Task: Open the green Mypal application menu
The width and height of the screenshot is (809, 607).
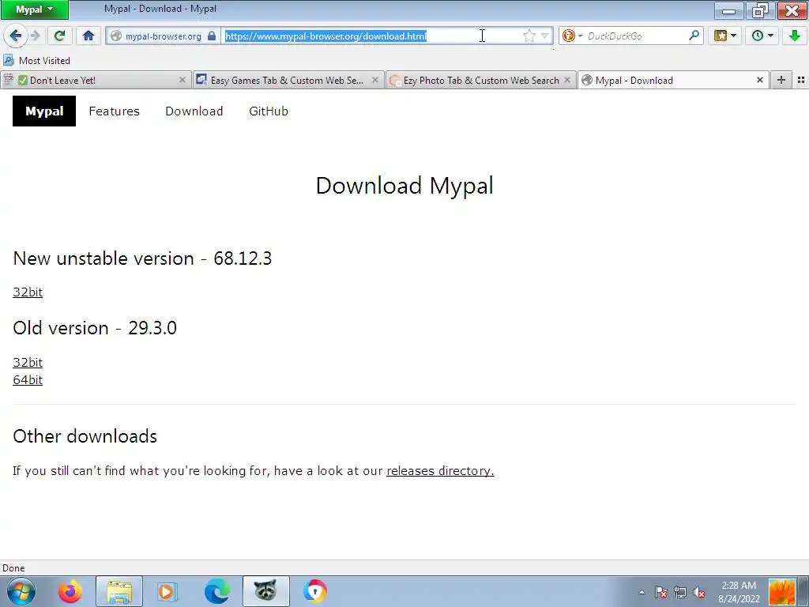Action: [x=34, y=9]
